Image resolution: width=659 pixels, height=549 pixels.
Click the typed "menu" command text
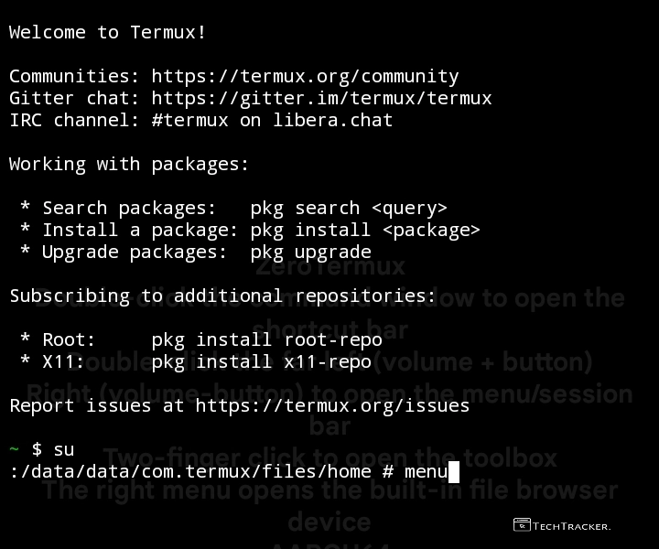pos(426,472)
